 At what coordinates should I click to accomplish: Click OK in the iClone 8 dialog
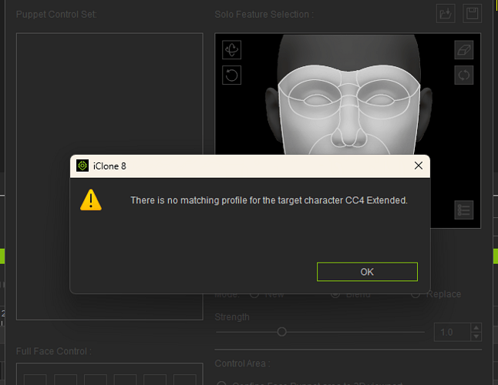click(x=367, y=272)
